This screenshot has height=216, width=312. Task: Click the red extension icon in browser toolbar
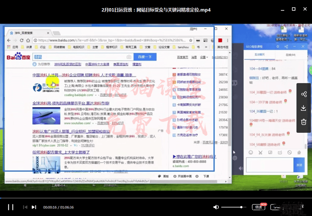click(220, 40)
